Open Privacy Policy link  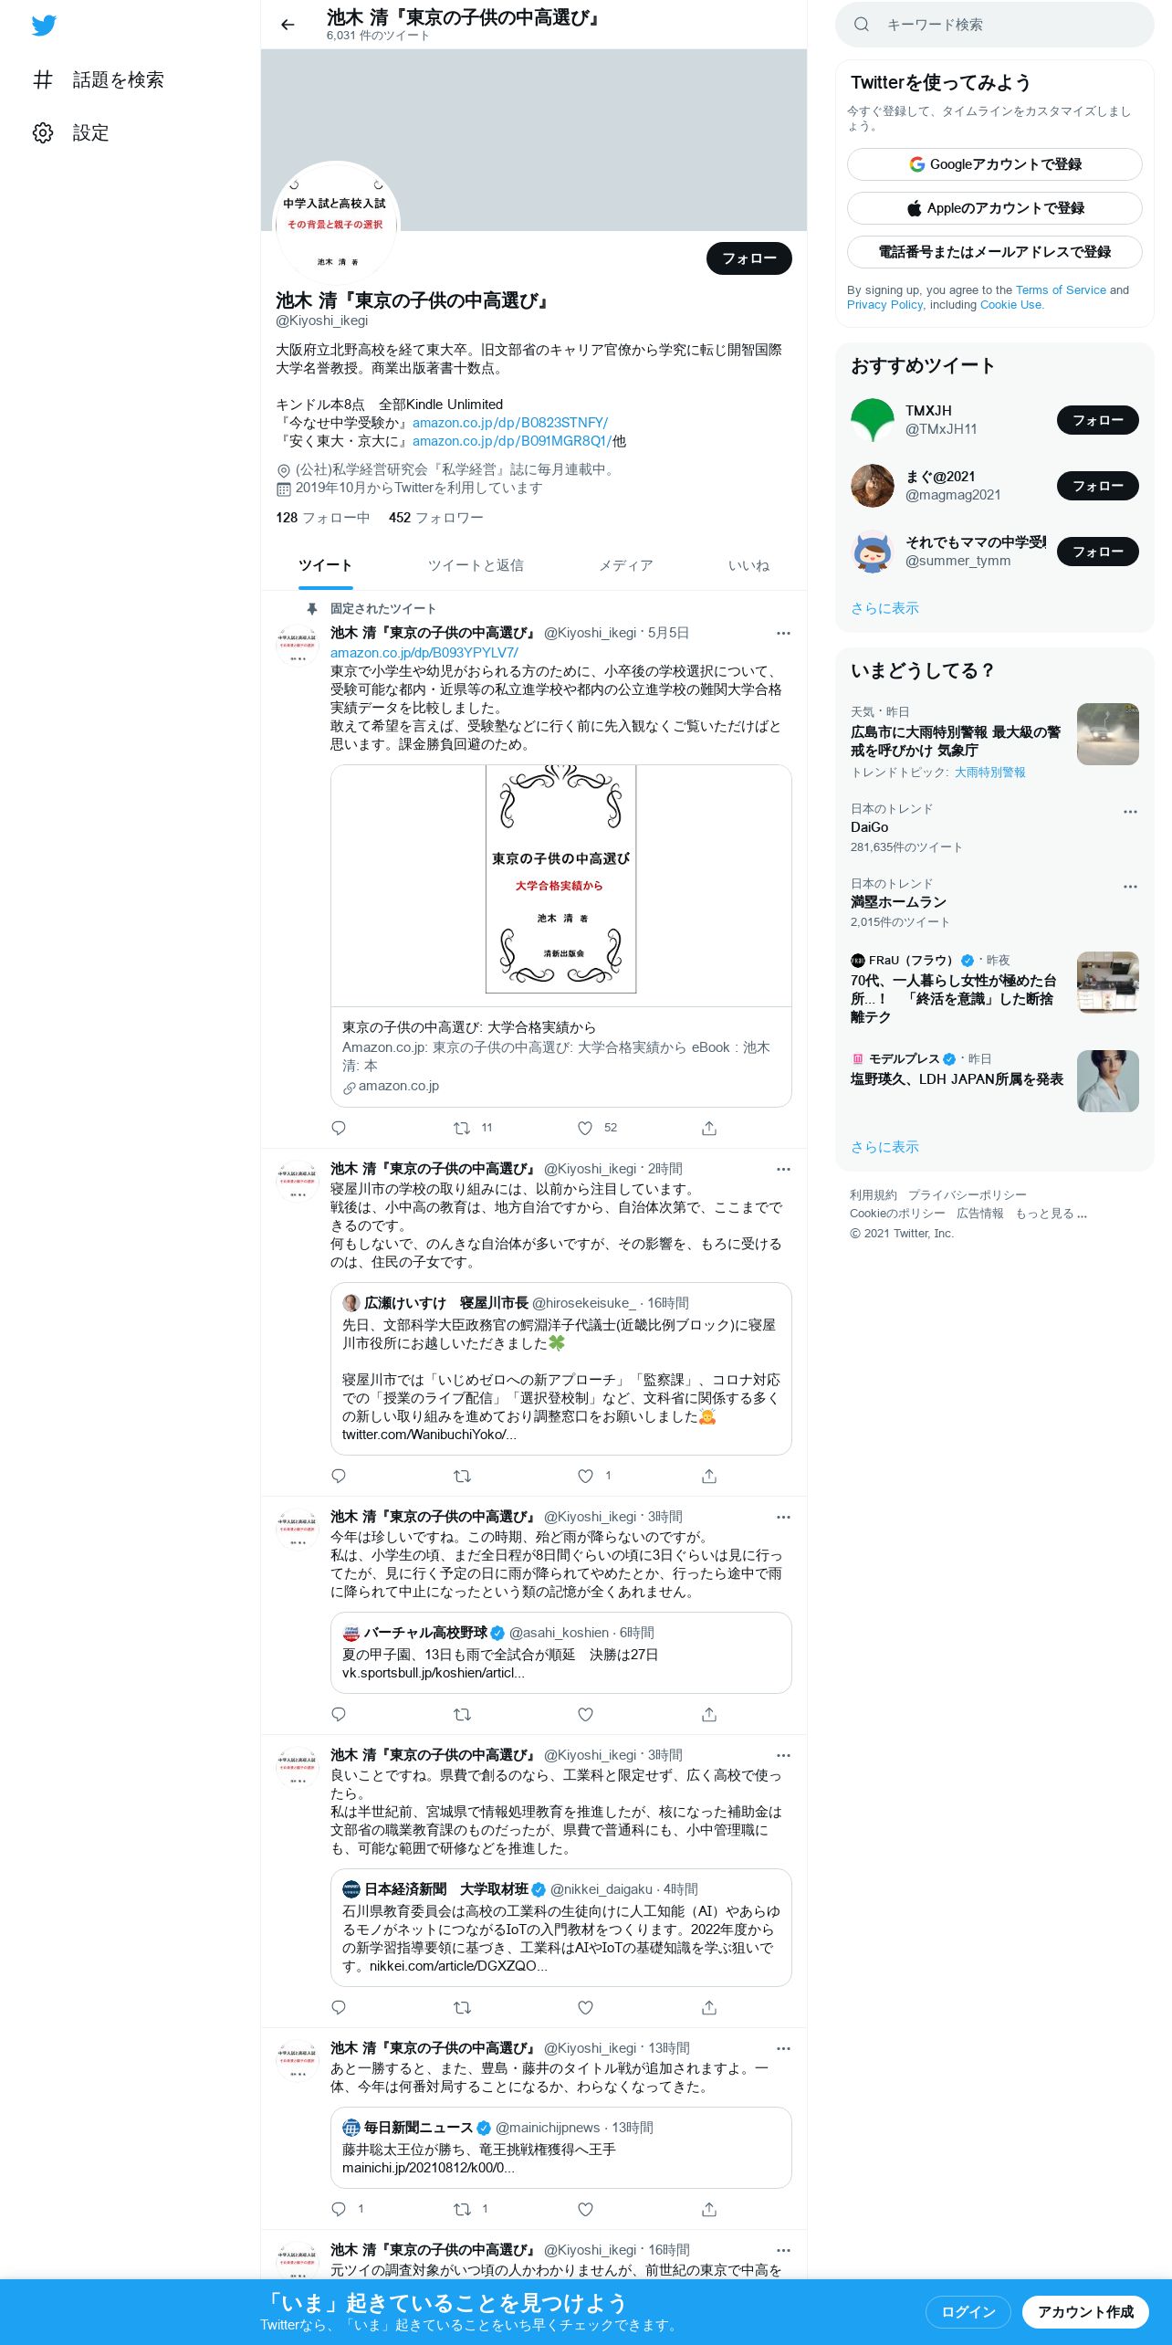pyautogui.click(x=884, y=305)
